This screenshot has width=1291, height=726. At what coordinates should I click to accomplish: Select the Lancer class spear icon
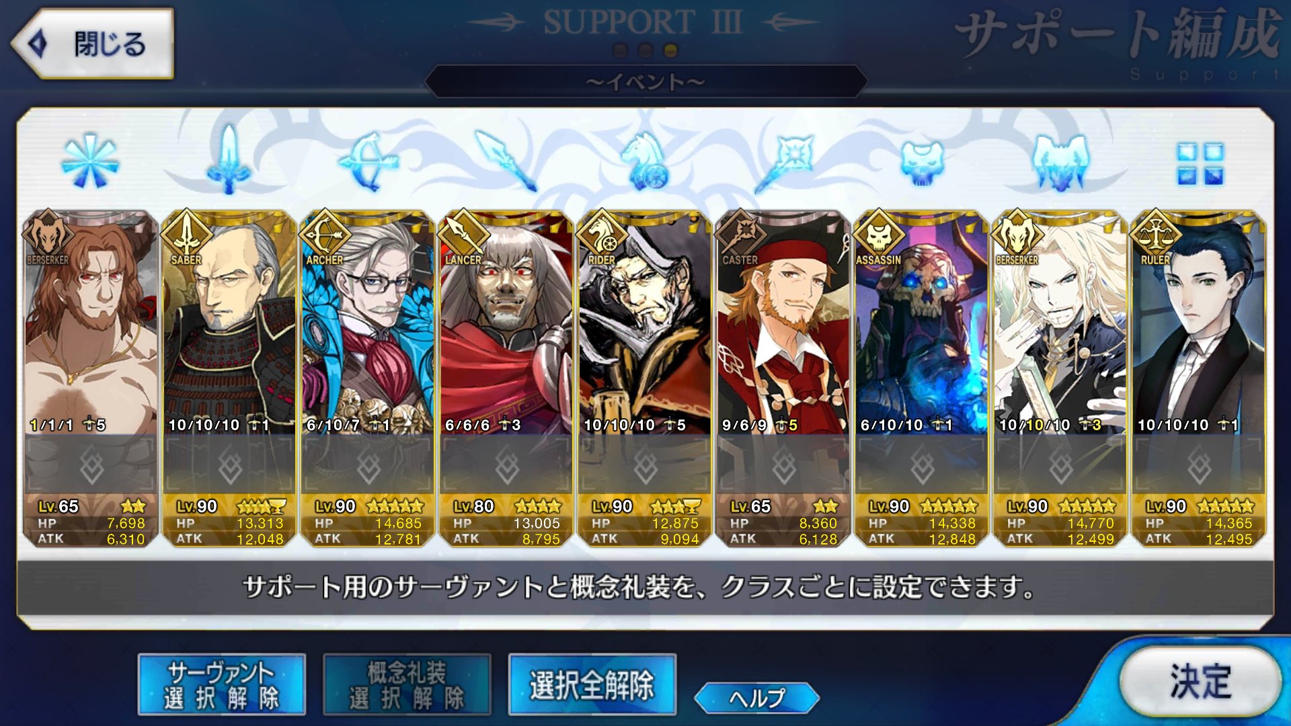(x=506, y=160)
